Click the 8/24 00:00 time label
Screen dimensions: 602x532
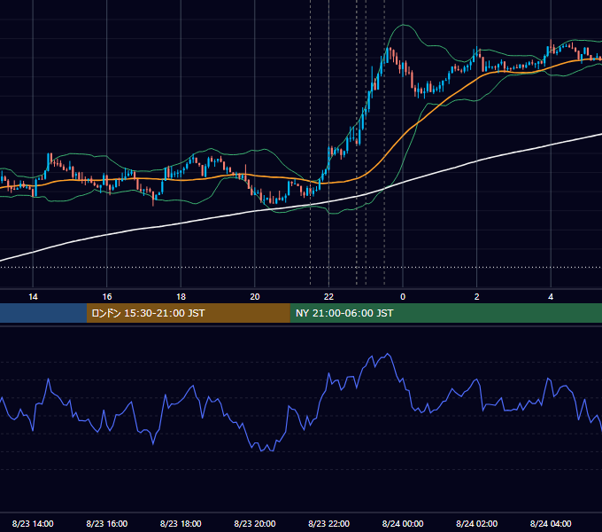click(403, 523)
